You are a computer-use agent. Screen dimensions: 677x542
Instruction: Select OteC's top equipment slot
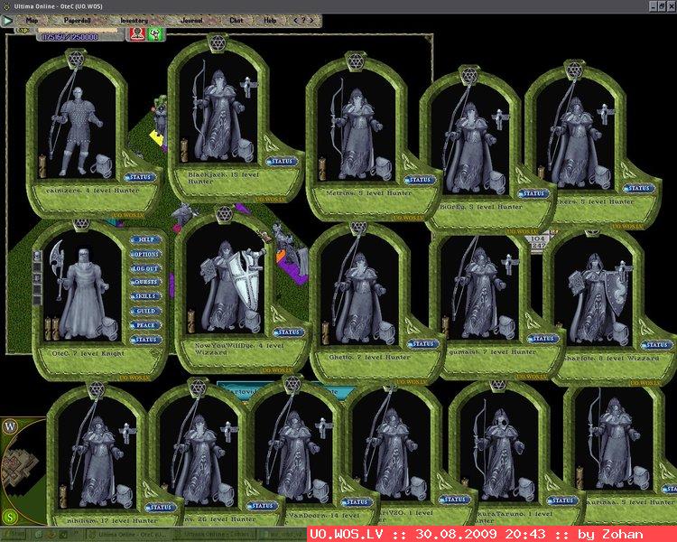[x=38, y=256]
